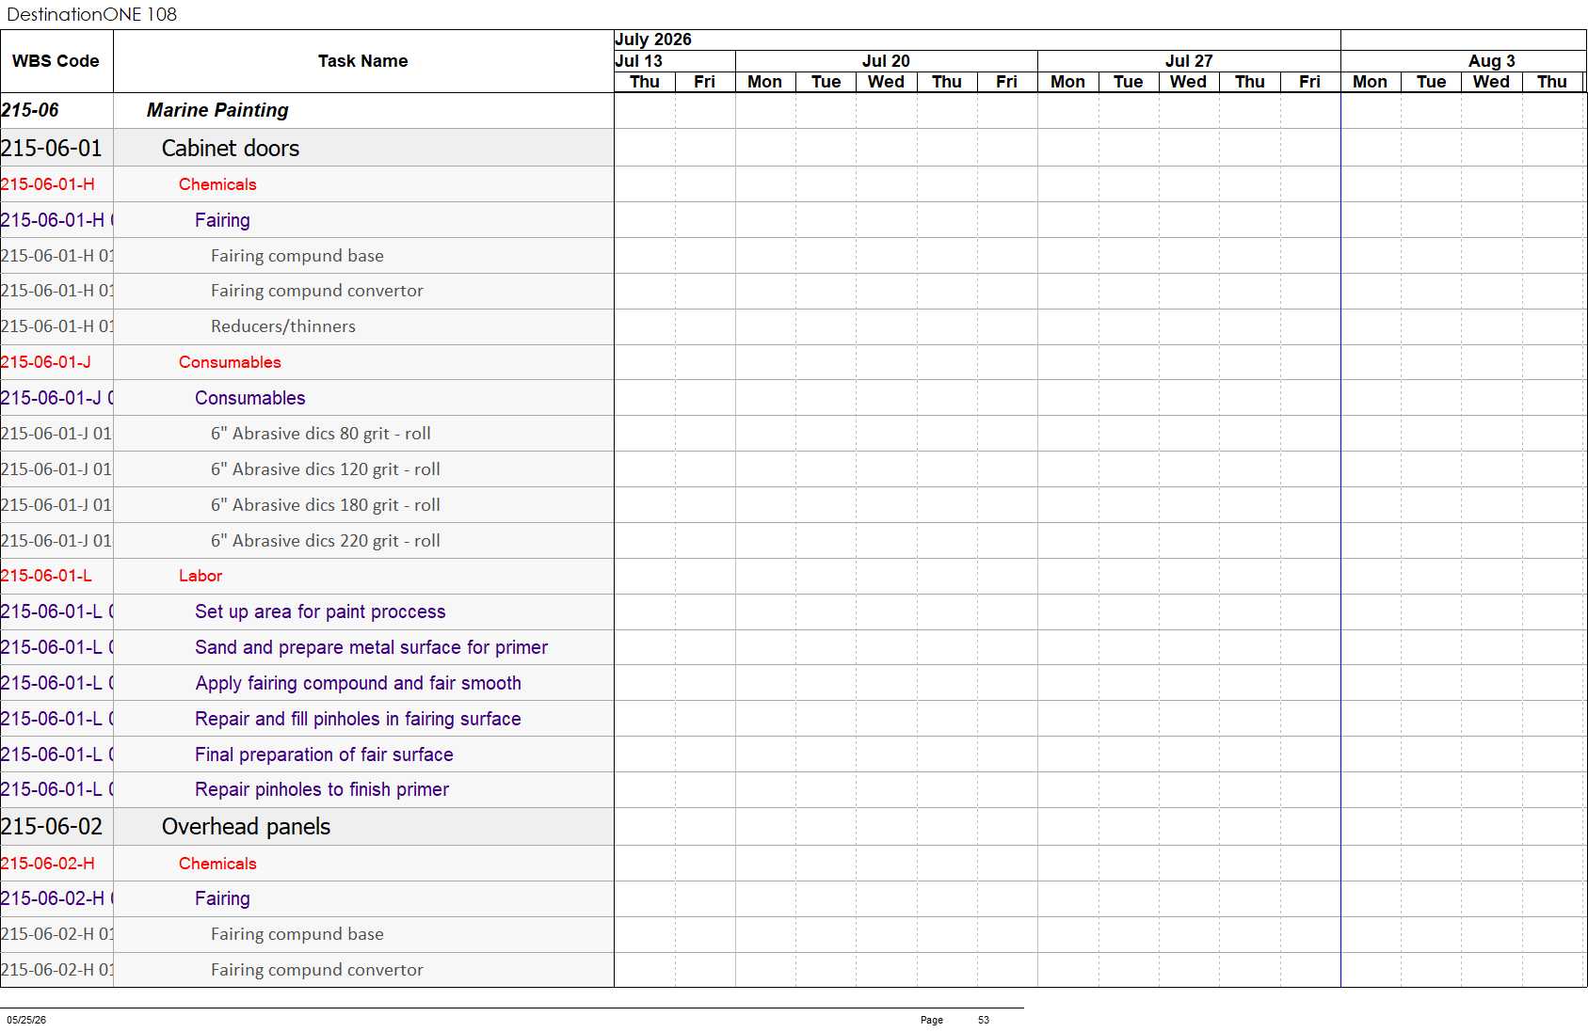The width and height of the screenshot is (1588, 1032).
Task: Select Apply fairing compound and fair smooth
Action: 358,683
